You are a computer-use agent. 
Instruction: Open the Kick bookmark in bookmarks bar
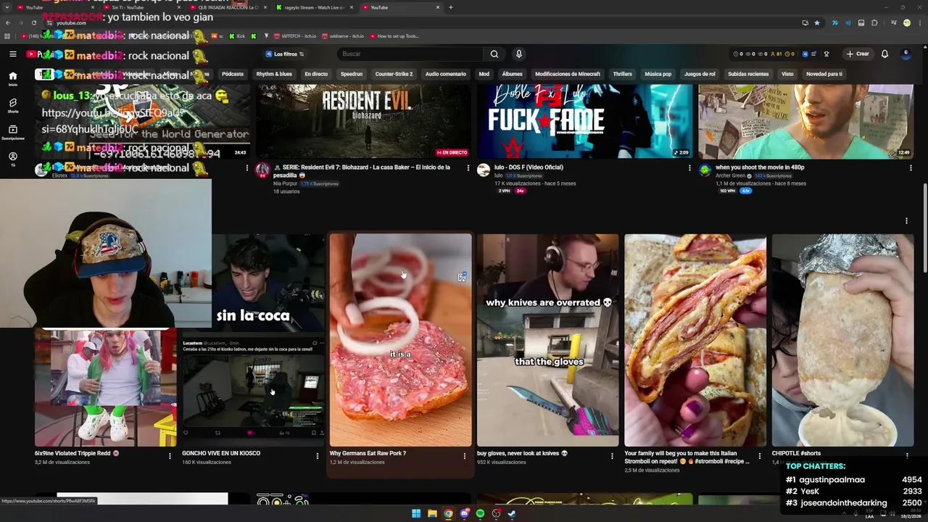(238, 36)
